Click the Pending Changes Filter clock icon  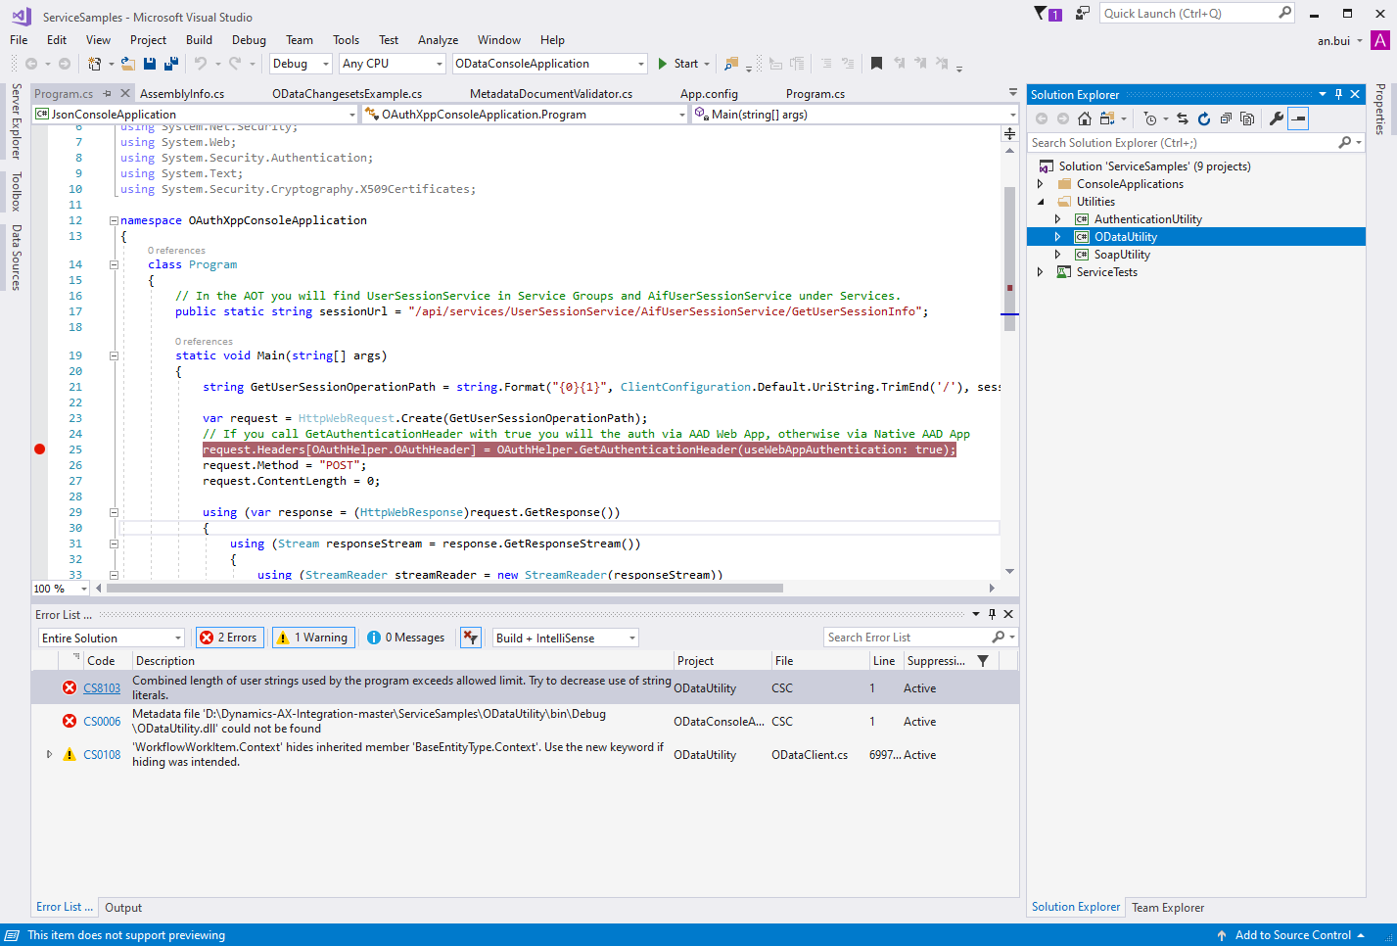[x=1150, y=118]
